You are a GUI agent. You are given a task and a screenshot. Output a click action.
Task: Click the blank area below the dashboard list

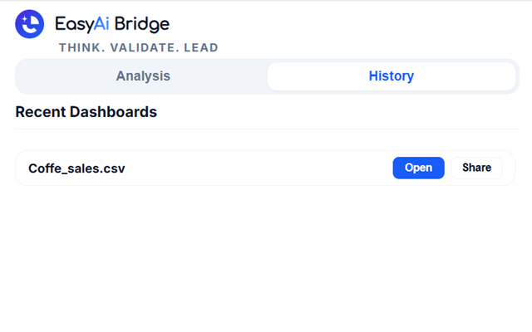[x=266, y=257]
